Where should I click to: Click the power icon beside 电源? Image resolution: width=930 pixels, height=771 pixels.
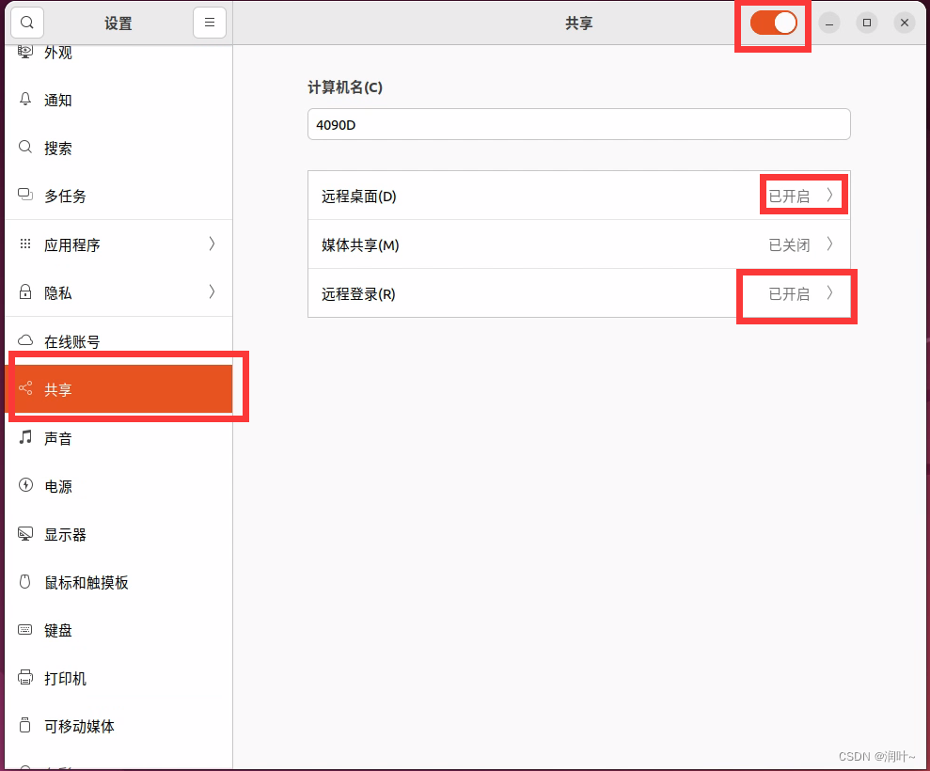pos(25,486)
